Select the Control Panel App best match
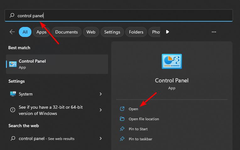 click(57, 64)
